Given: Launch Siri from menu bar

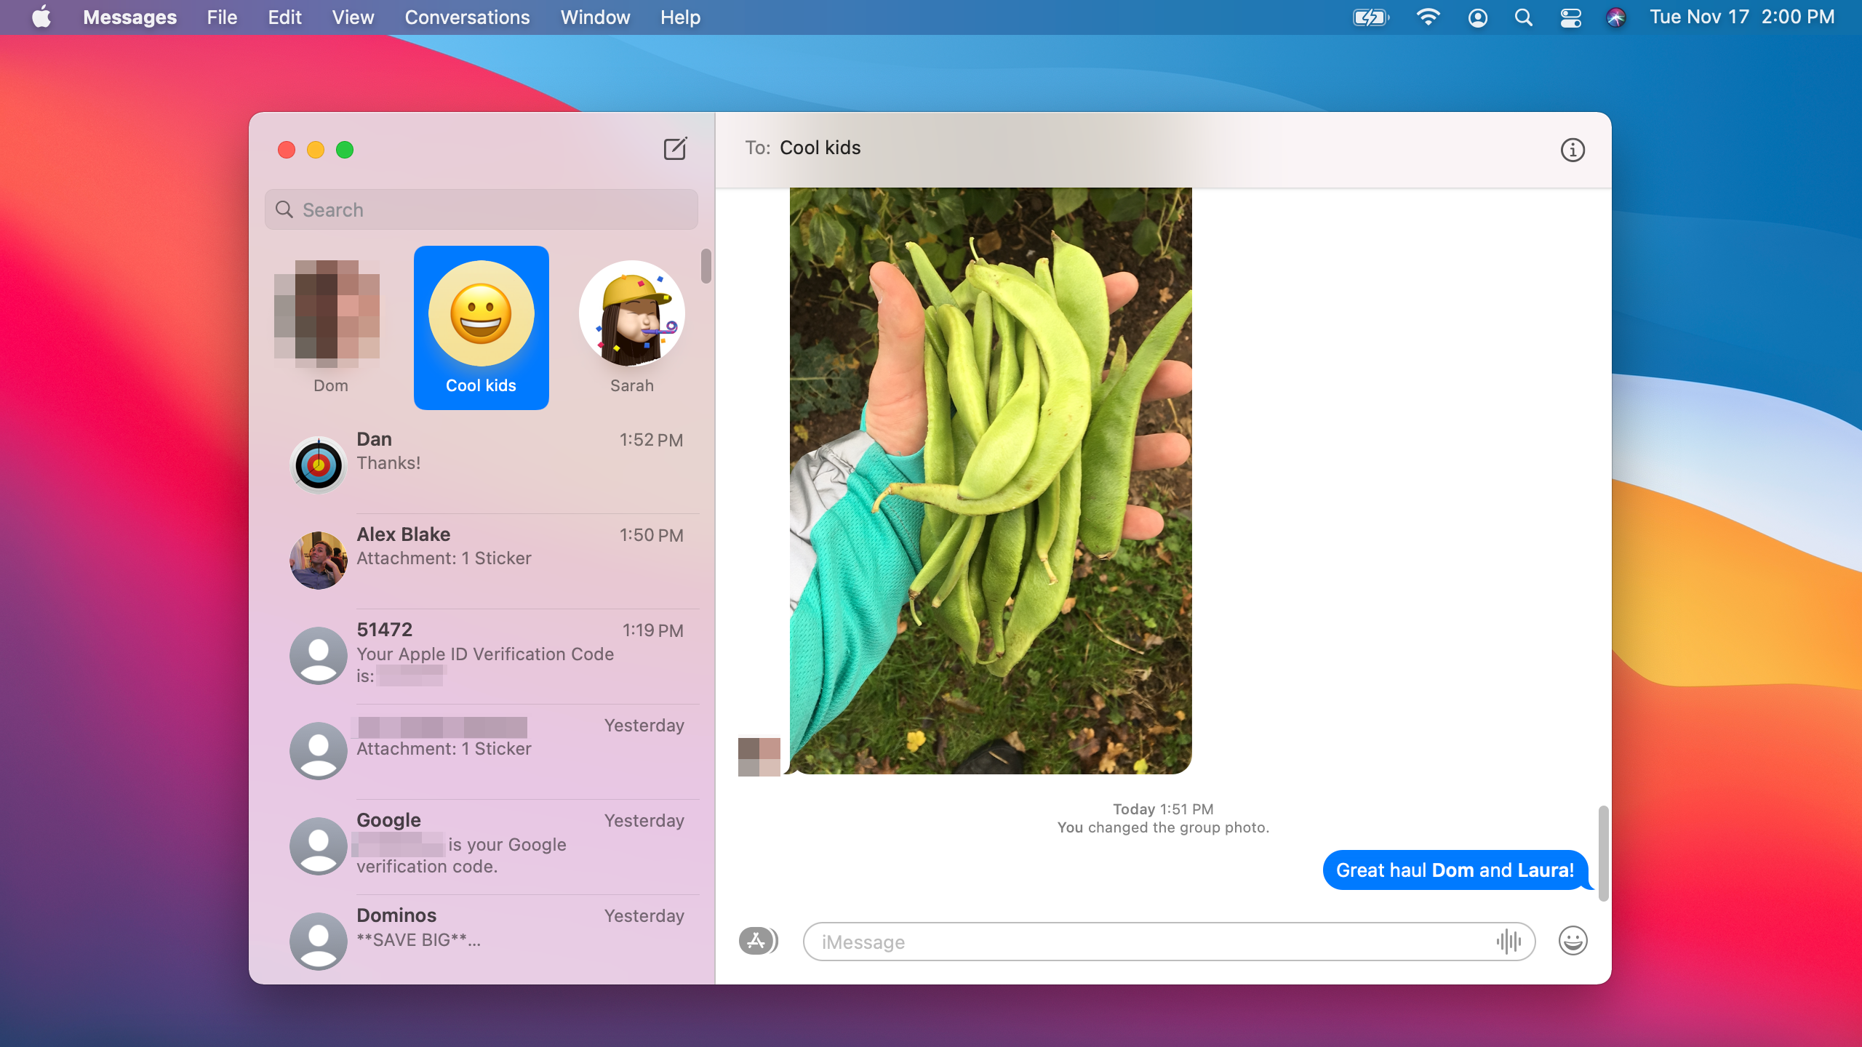Looking at the screenshot, I should [1615, 17].
